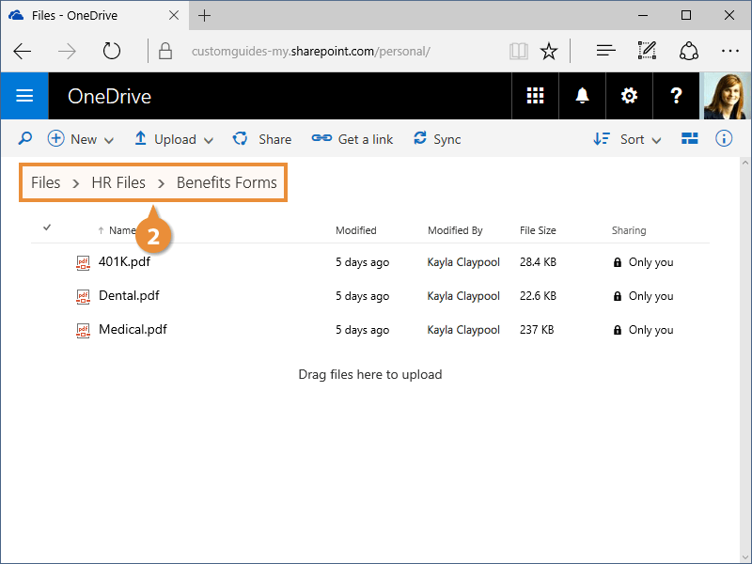Open the help question mark

[676, 96]
